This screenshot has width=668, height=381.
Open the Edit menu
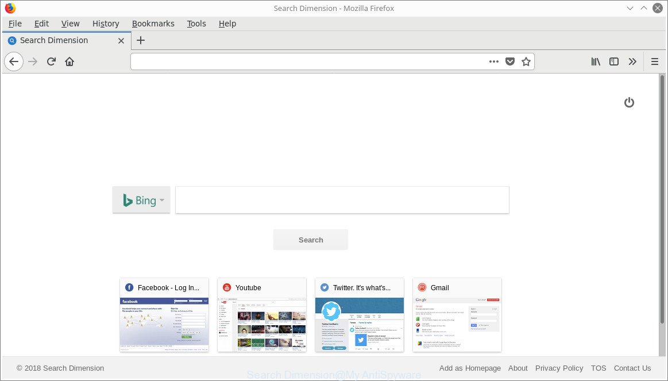41,24
